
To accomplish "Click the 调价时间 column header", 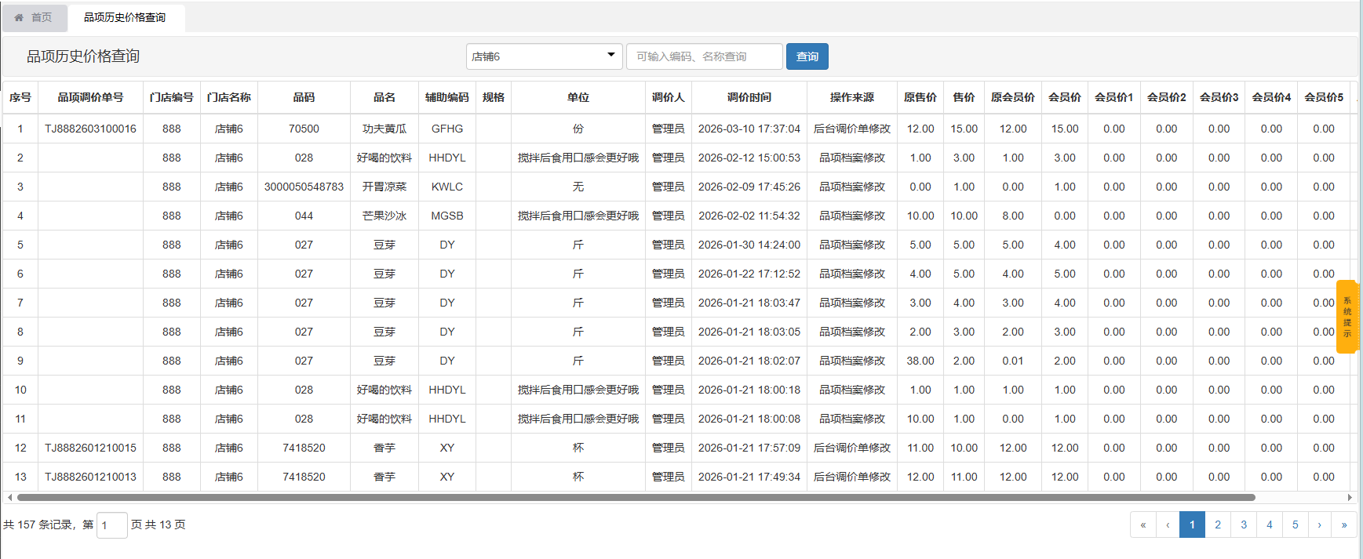I will [x=749, y=97].
